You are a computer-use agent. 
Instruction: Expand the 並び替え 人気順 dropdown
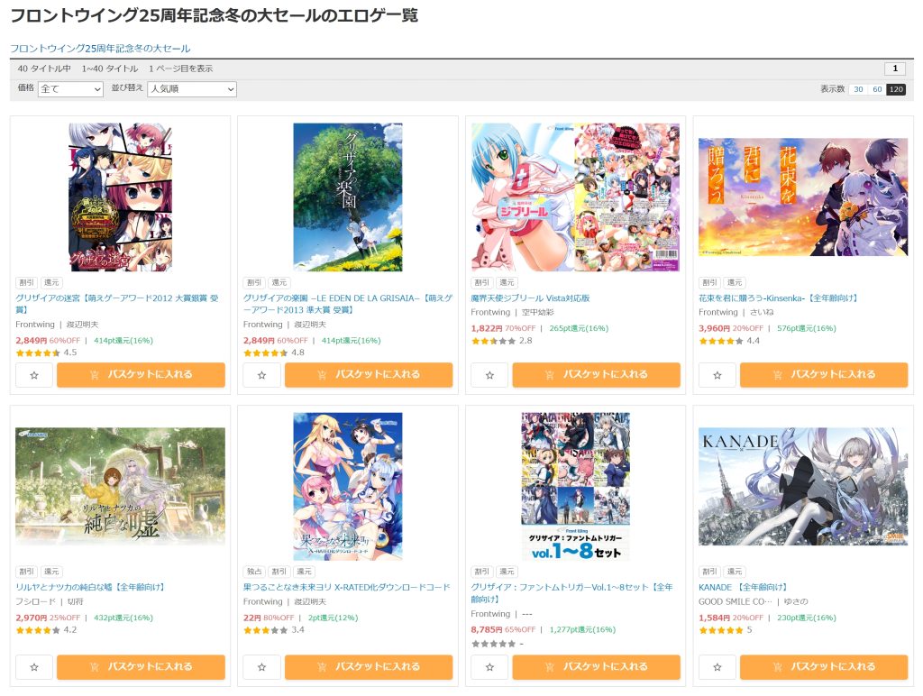tap(192, 89)
